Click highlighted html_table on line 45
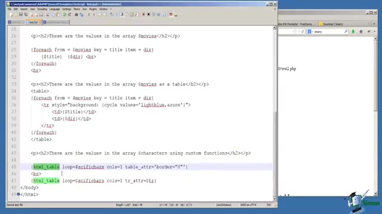The image size is (382, 214). pyautogui.click(x=47, y=167)
